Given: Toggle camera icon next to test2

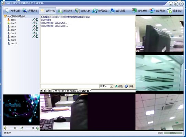Looking at the screenshot, I should pos(37,23).
